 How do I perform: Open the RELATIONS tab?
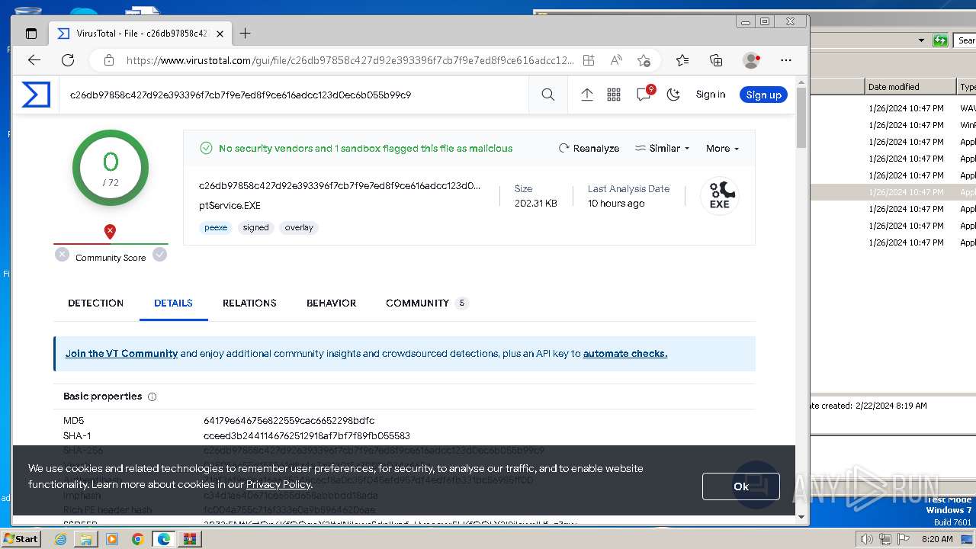249,303
